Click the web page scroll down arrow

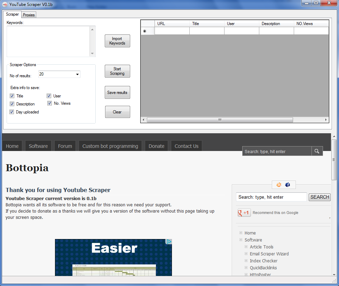click(334, 275)
